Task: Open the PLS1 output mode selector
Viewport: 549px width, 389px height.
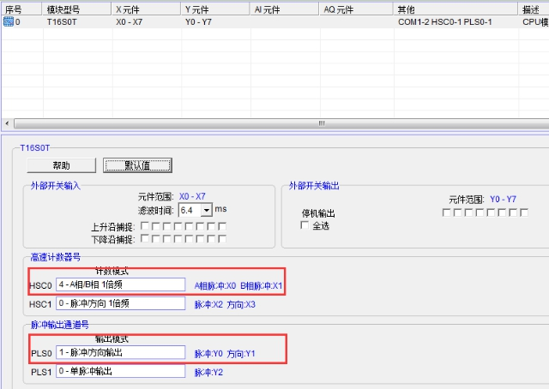Action: [x=120, y=372]
